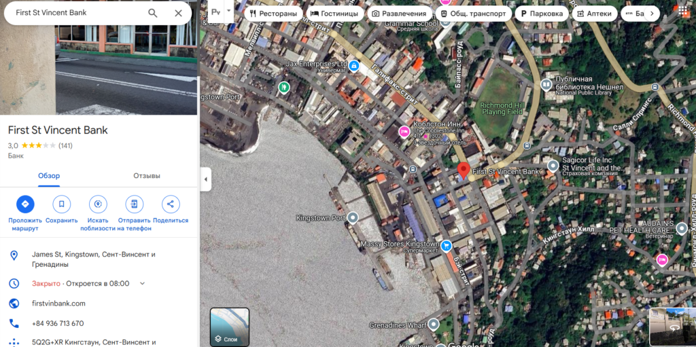The width and height of the screenshot is (696, 347).
Task: Filter map by 'Рестораны' chip
Action: [273, 14]
